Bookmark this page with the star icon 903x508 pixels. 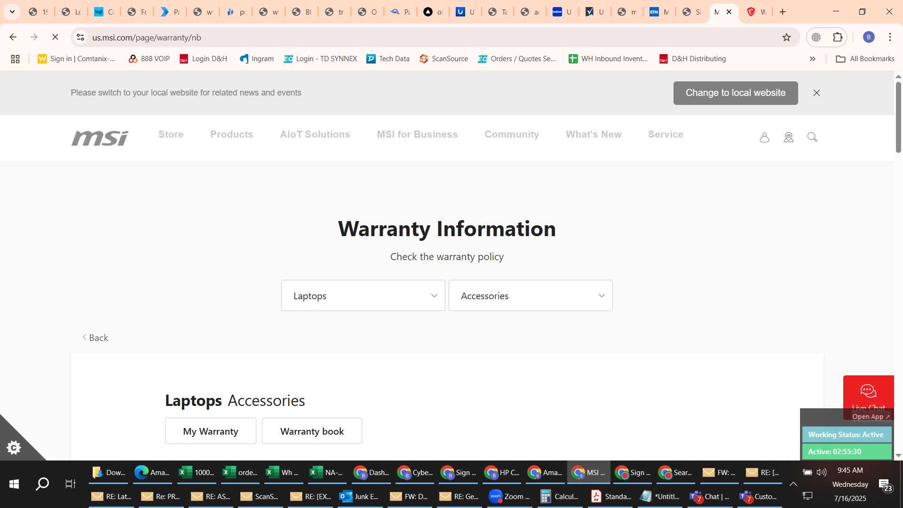click(x=786, y=37)
